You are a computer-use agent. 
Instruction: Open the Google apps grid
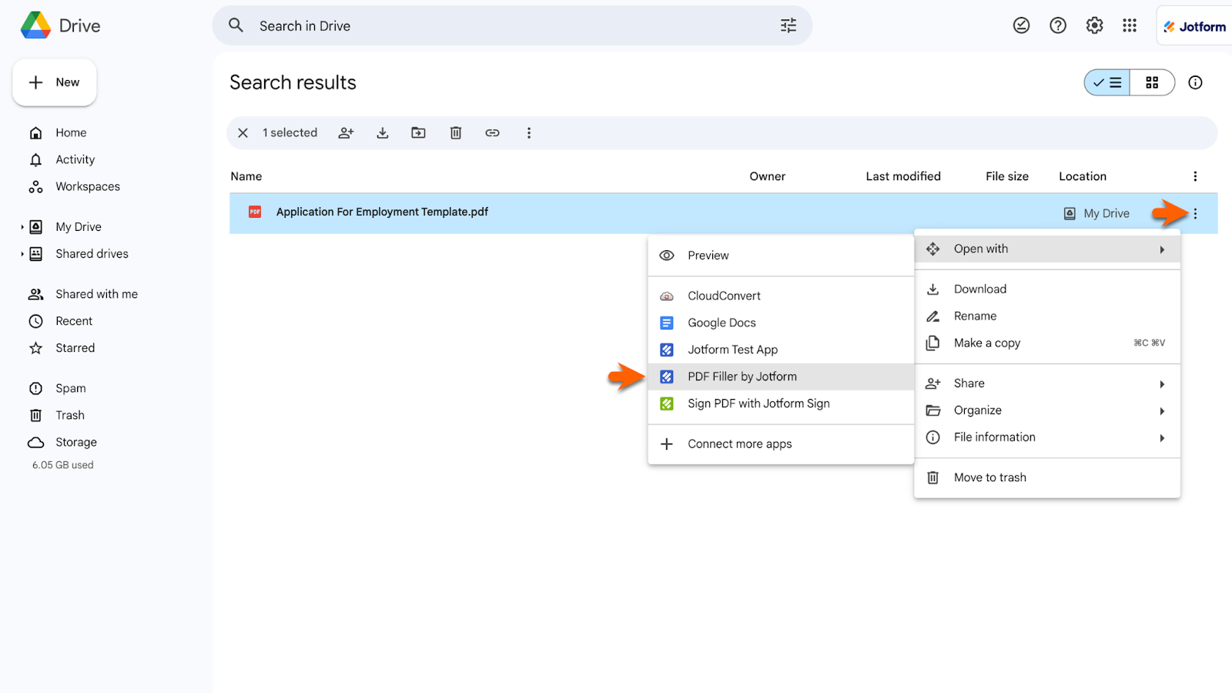pyautogui.click(x=1130, y=25)
